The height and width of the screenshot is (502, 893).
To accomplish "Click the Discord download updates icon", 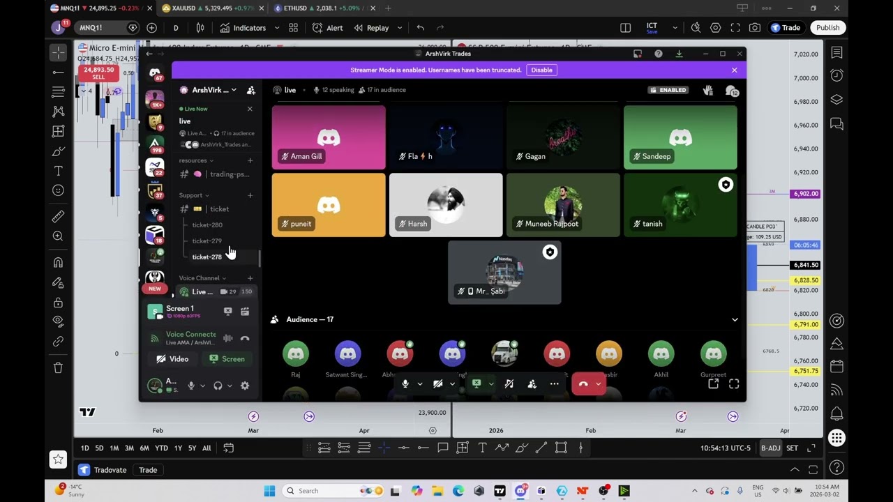I will pos(679,54).
